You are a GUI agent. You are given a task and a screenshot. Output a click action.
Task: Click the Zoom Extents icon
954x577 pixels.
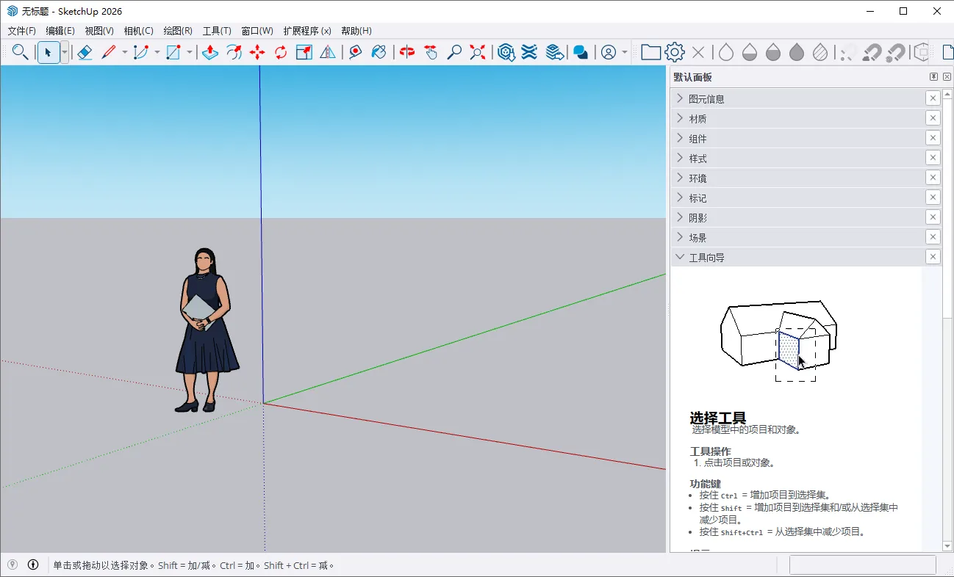coord(478,52)
